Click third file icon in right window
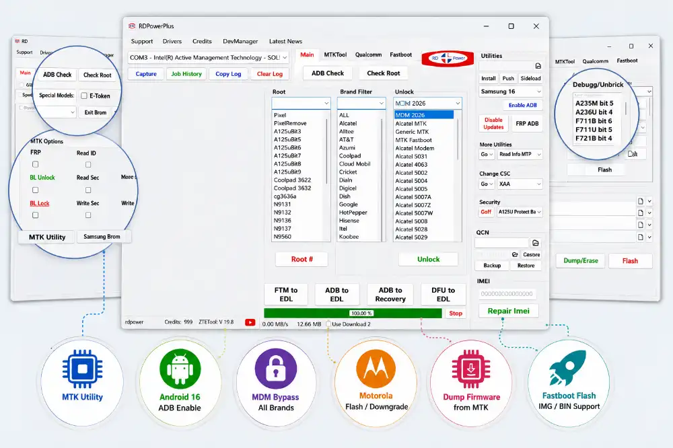673x448 pixels. pyautogui.click(x=641, y=225)
